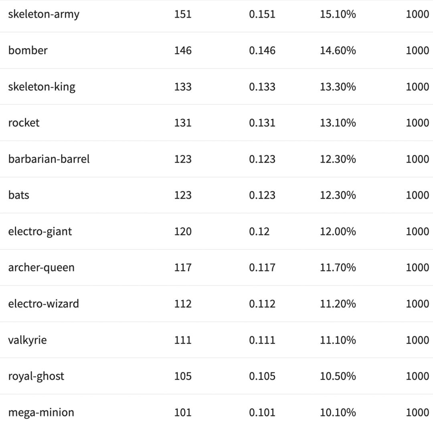
Task: Select the 0.131 rocket value
Action: tap(262, 123)
